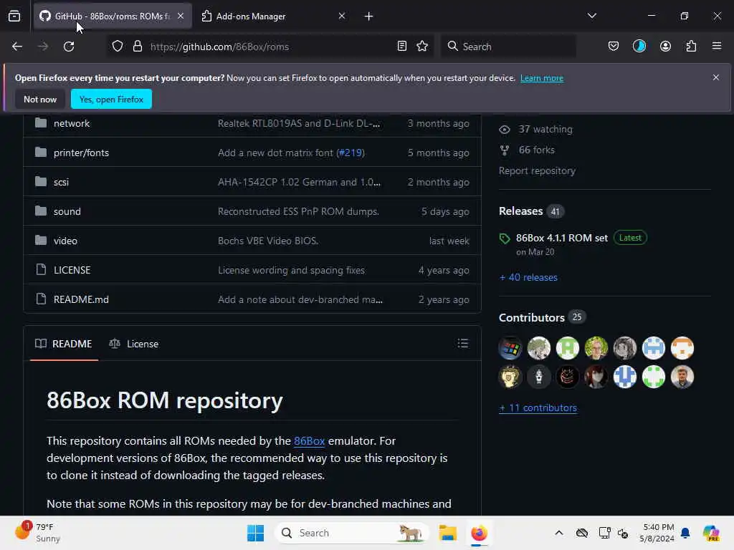734x550 pixels.
Task: Click Report repository
Action: coord(537,170)
